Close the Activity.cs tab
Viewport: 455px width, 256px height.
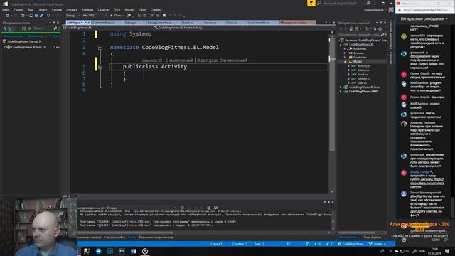pos(89,23)
